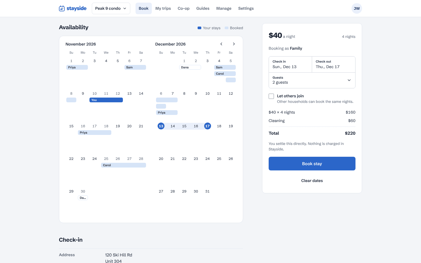Open the Peak 9 condo property dropdown
The height and width of the screenshot is (263, 421).
click(x=111, y=8)
